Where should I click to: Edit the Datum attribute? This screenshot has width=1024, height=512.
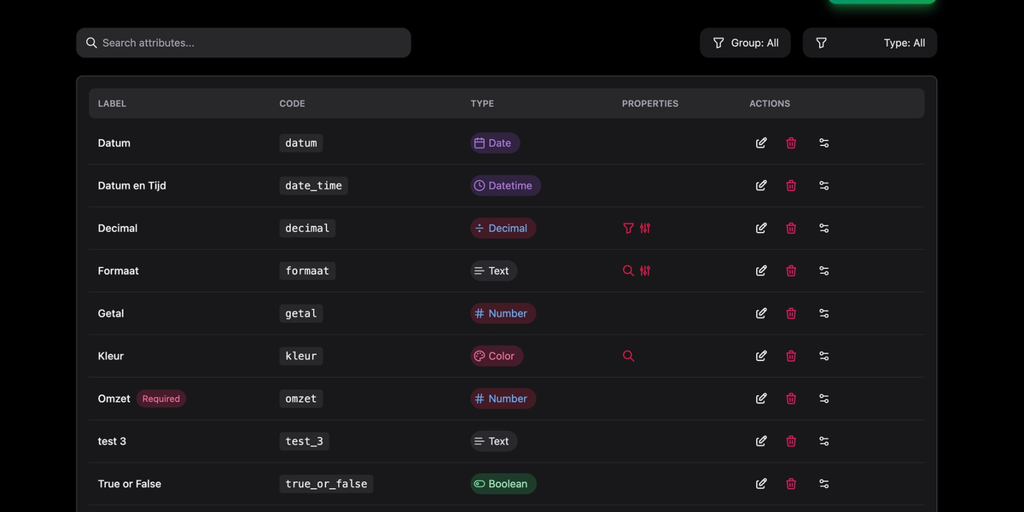(761, 143)
